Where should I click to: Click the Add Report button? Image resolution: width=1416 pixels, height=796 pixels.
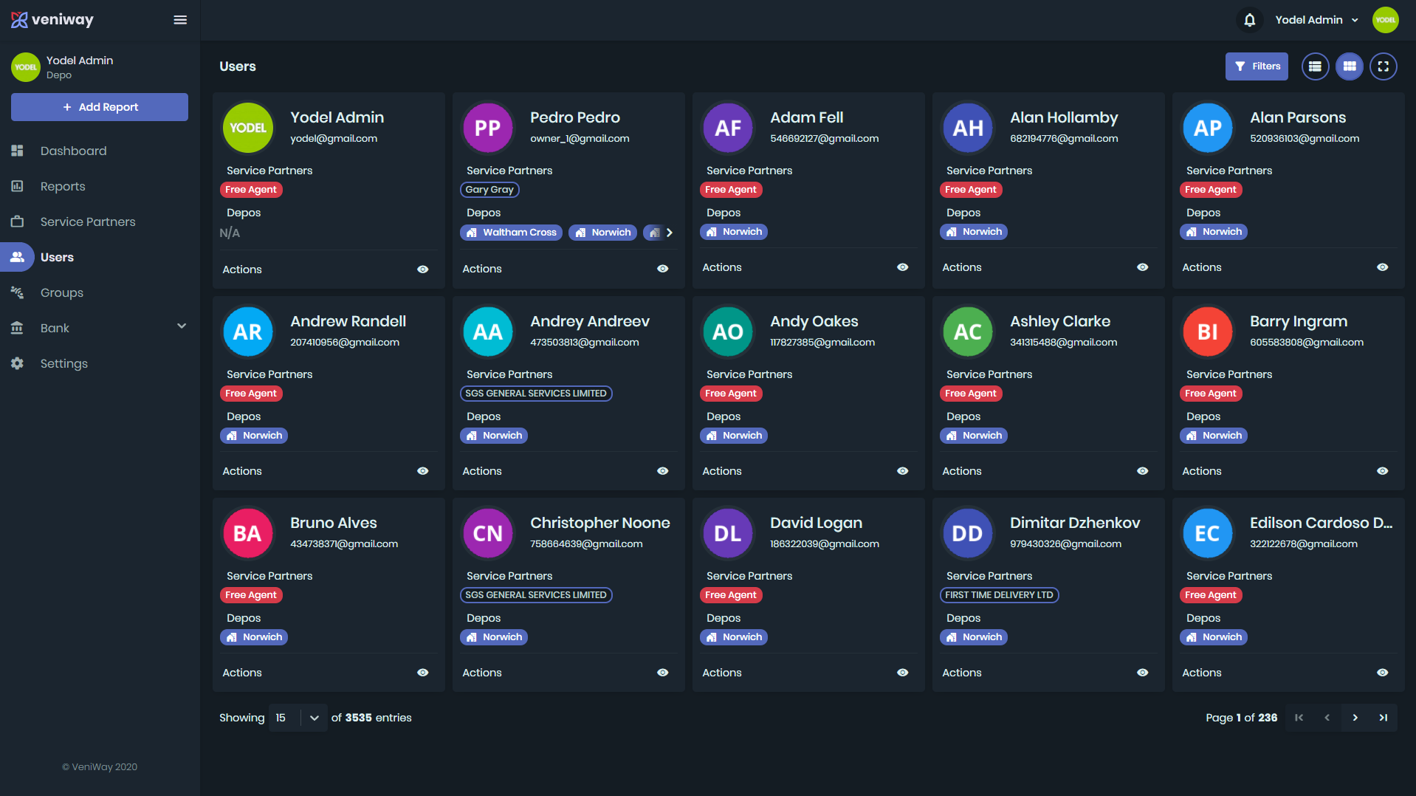(100, 107)
